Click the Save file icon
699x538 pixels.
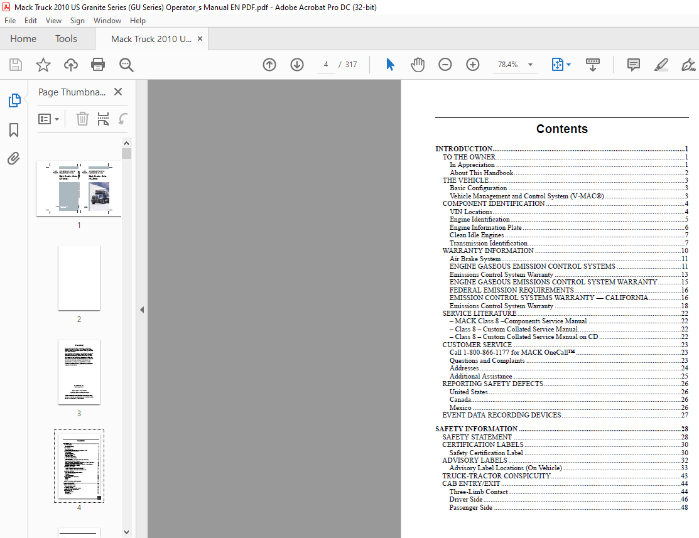click(16, 65)
